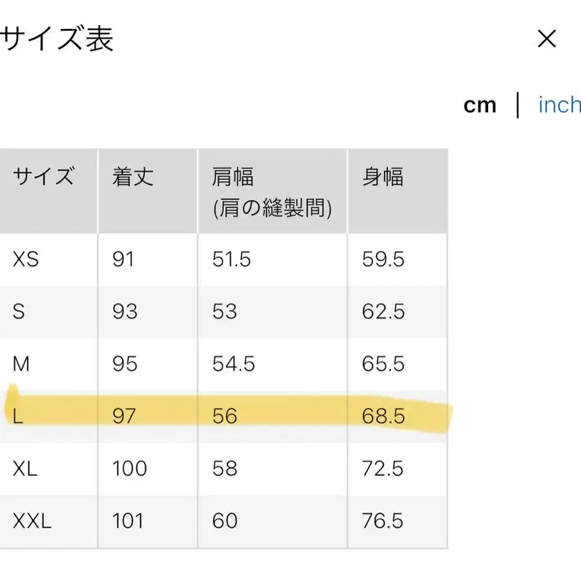Image resolution: width=581 pixels, height=581 pixels.
Task: Select the 肩幅 column header
Action: pos(235,176)
